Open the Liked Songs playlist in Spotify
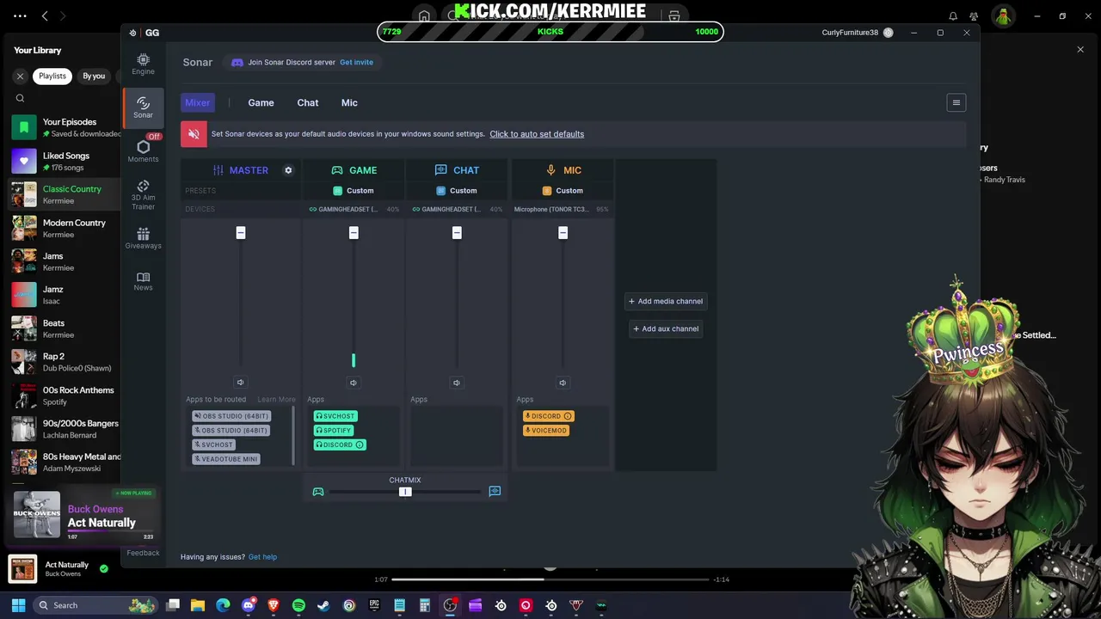The width and height of the screenshot is (1101, 619). pos(65,161)
